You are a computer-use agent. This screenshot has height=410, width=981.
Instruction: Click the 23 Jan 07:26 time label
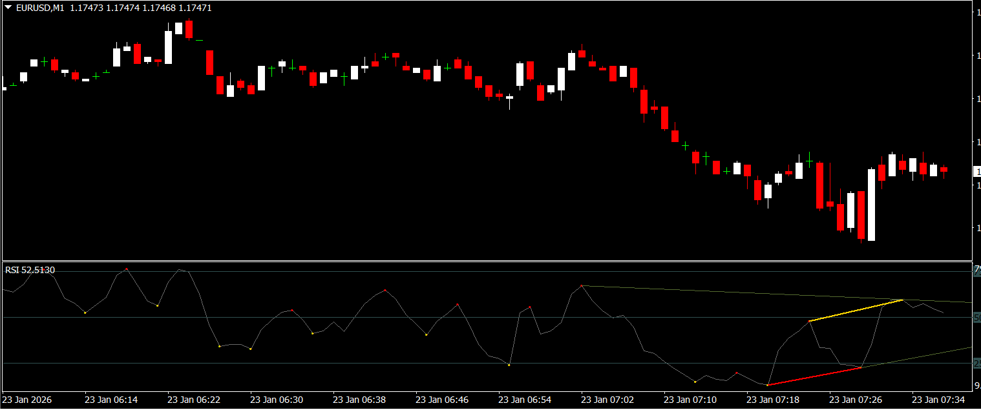pos(856,400)
